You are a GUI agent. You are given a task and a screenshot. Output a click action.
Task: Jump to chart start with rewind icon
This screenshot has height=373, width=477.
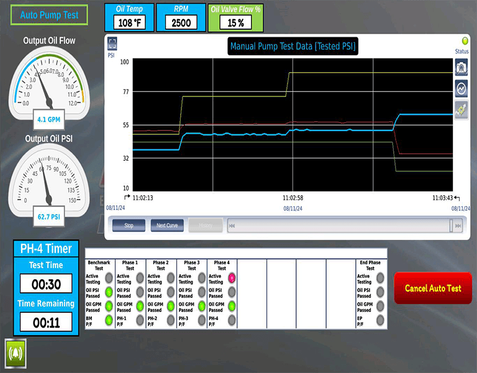tap(232, 226)
